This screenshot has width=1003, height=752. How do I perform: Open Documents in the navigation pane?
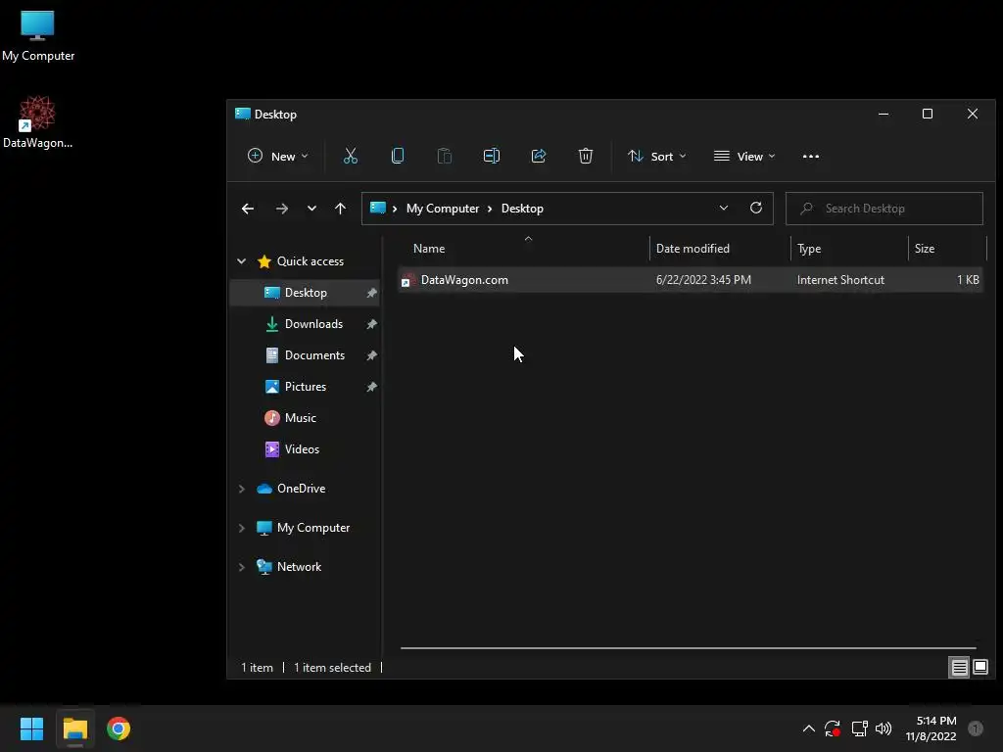pyautogui.click(x=314, y=355)
